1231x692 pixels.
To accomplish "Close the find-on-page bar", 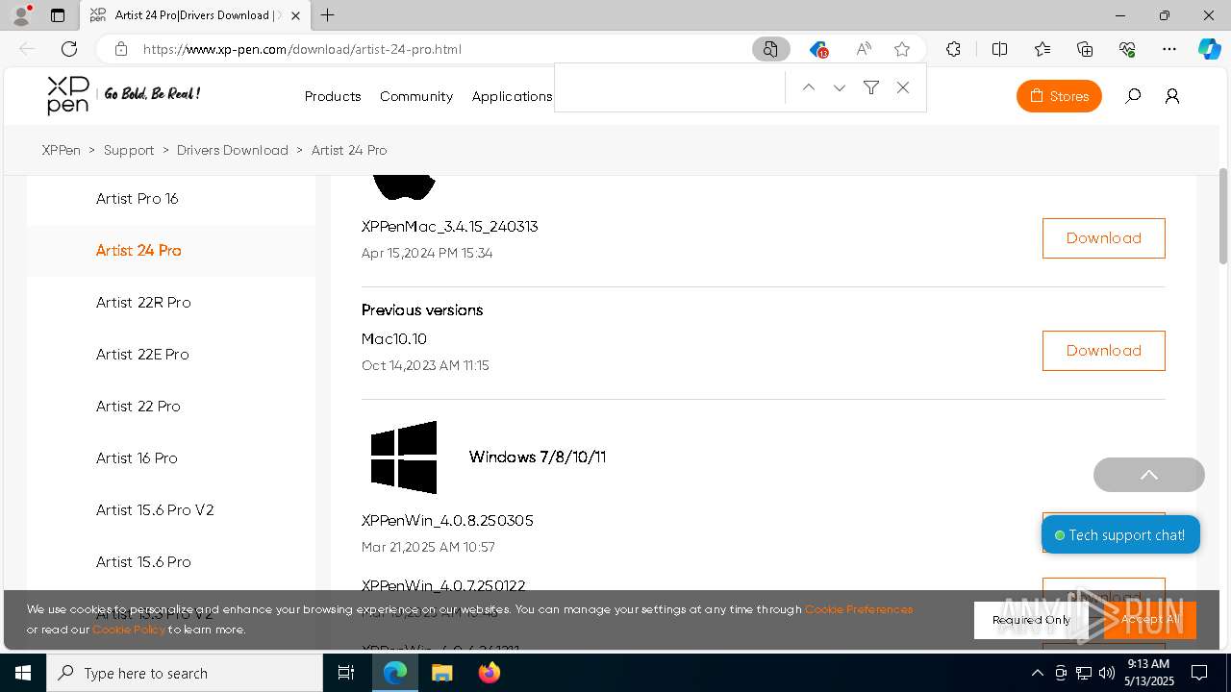I will pos(903,87).
